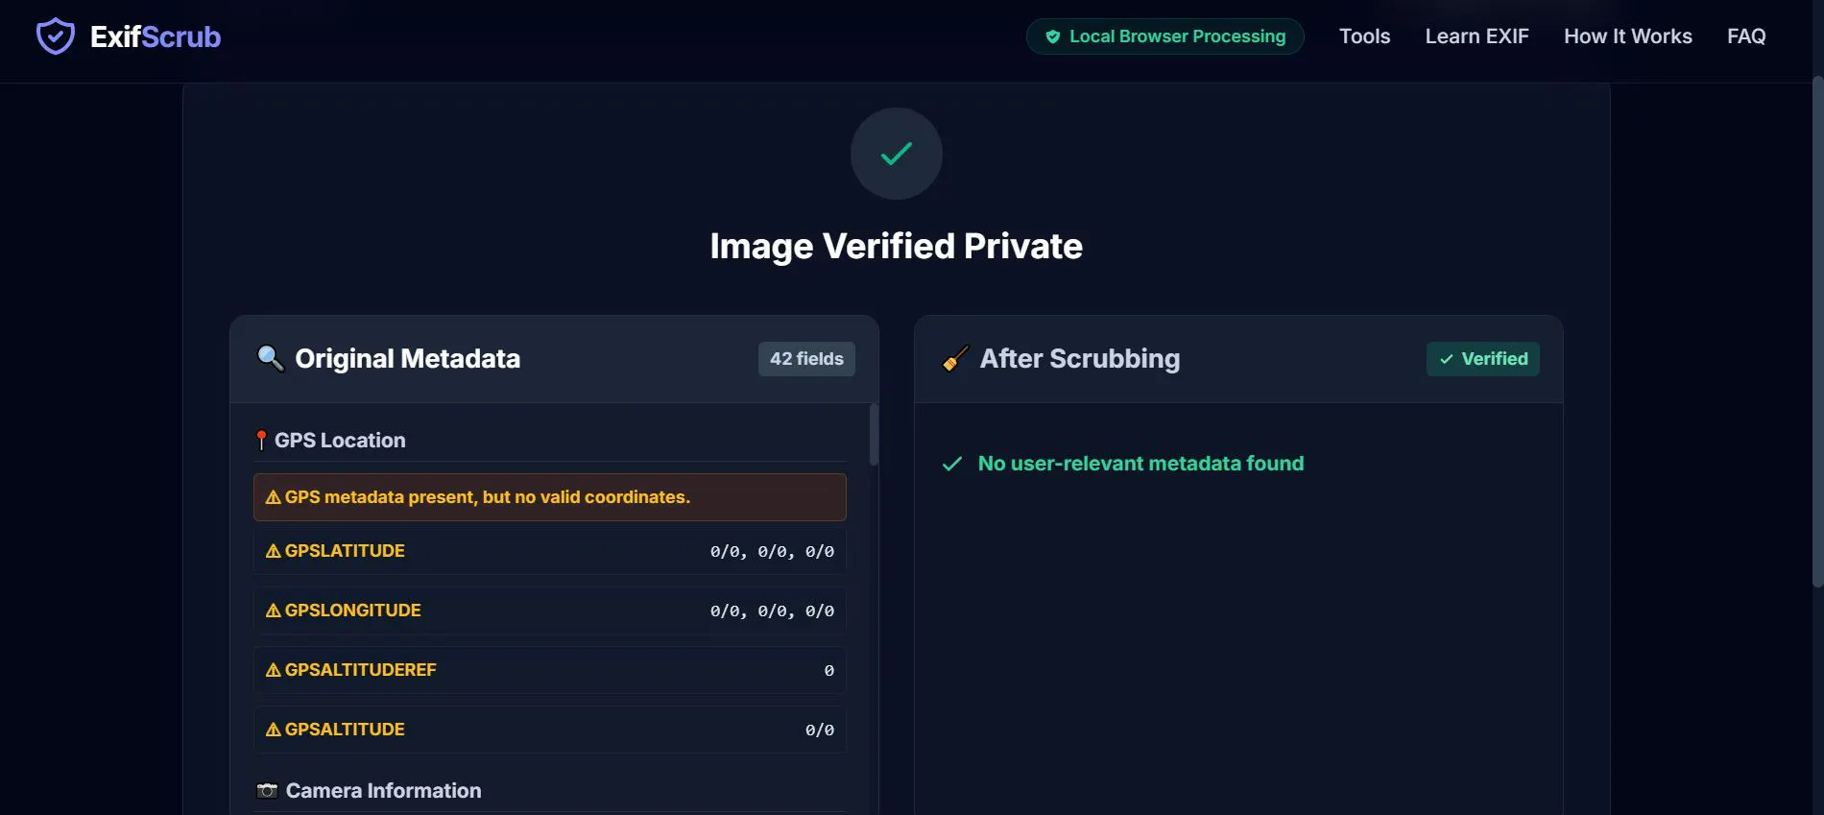Click the GPSLONGITUDE field label

(x=352, y=611)
